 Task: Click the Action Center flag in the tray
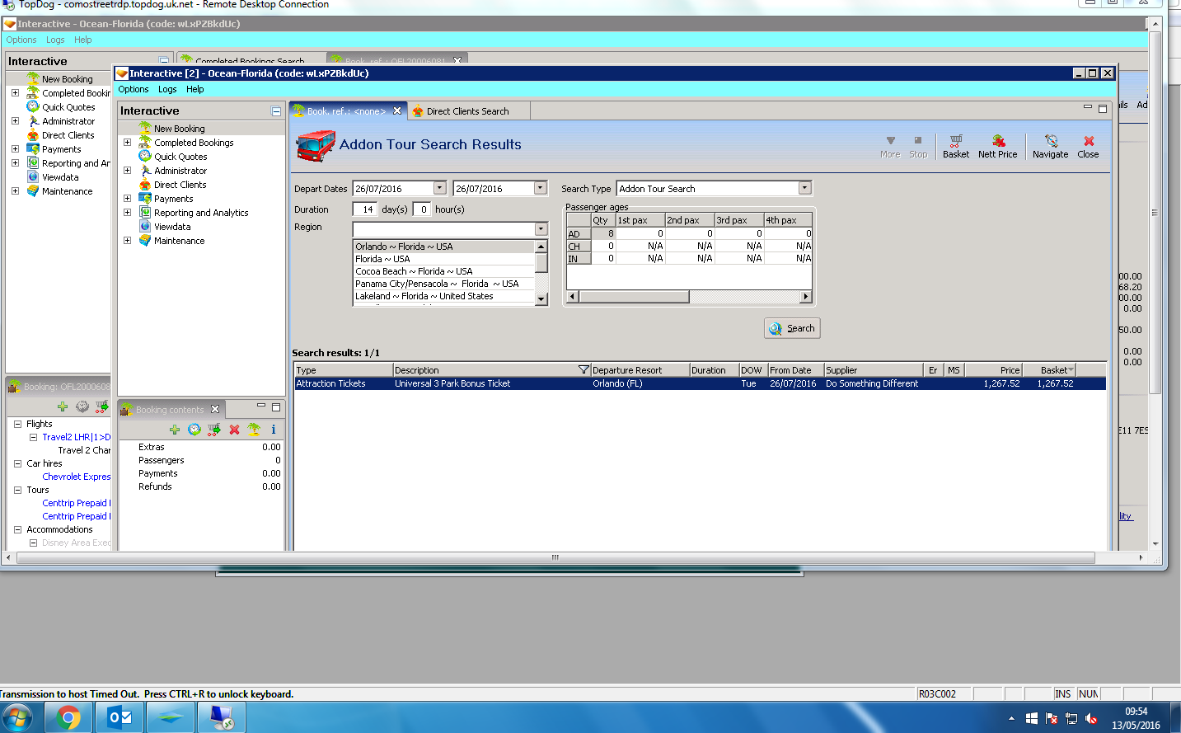click(x=1052, y=718)
